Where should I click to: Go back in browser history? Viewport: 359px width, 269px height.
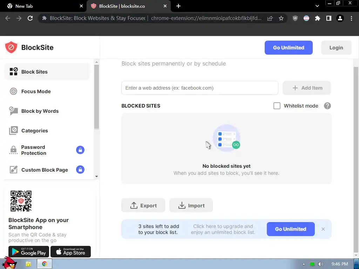point(8,18)
